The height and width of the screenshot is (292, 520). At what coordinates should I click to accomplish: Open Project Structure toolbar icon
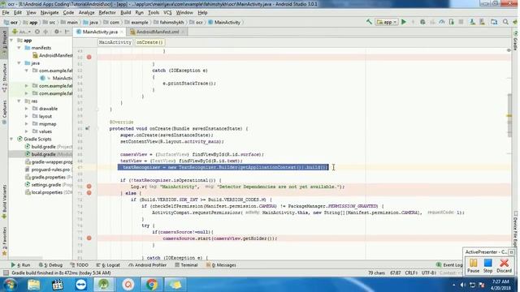pyautogui.click(x=494, y=22)
